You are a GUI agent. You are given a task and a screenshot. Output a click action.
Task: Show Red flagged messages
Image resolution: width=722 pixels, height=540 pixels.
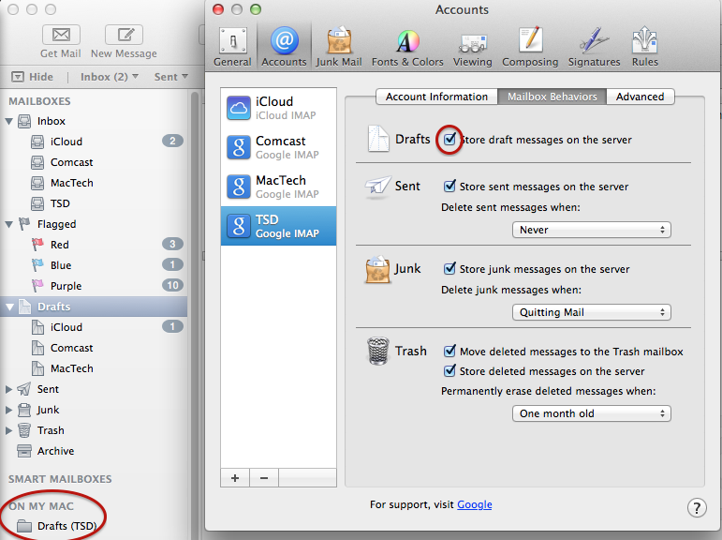tap(94, 245)
